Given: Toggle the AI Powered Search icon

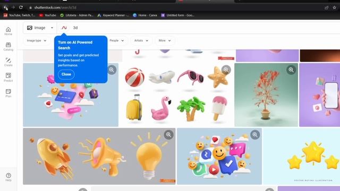Looking at the screenshot, I should 64,28.
